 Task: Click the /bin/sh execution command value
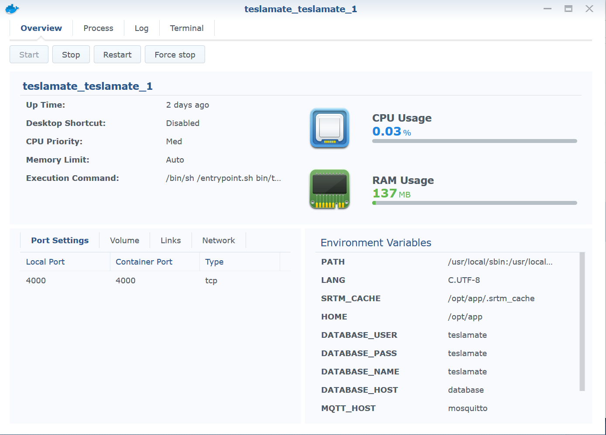point(223,178)
